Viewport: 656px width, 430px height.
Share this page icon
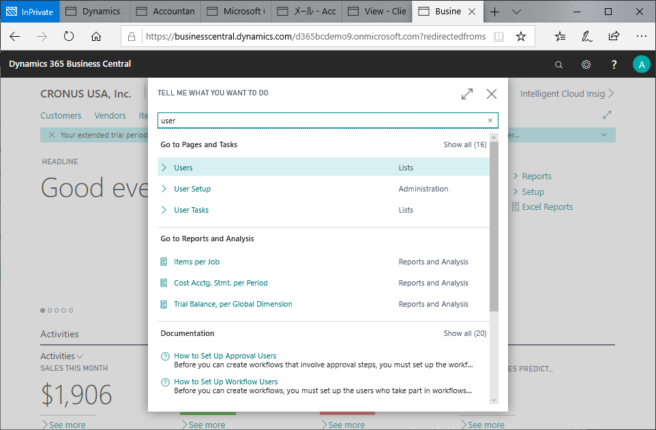click(614, 36)
